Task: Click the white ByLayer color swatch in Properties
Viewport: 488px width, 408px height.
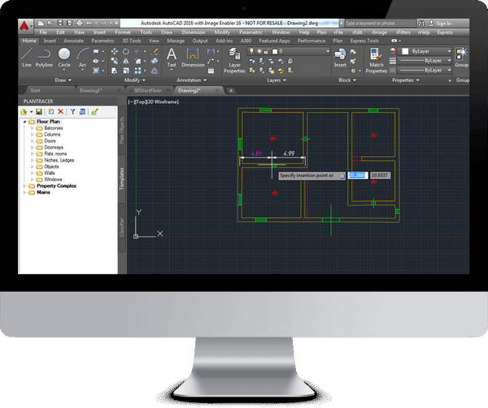Action: click(x=405, y=51)
